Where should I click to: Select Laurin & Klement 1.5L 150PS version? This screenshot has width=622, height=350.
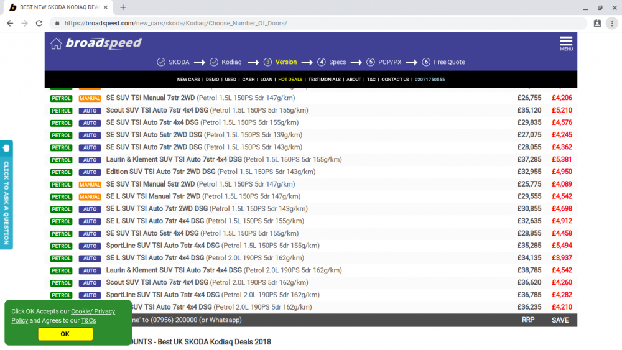224,159
